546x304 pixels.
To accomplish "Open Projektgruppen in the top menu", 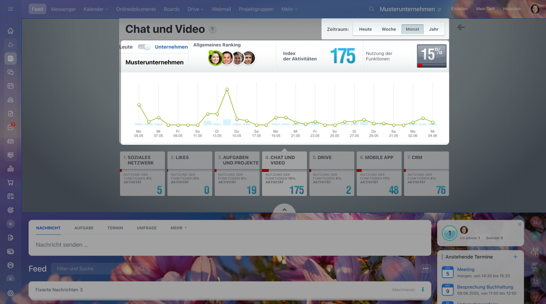I will pyautogui.click(x=256, y=9).
